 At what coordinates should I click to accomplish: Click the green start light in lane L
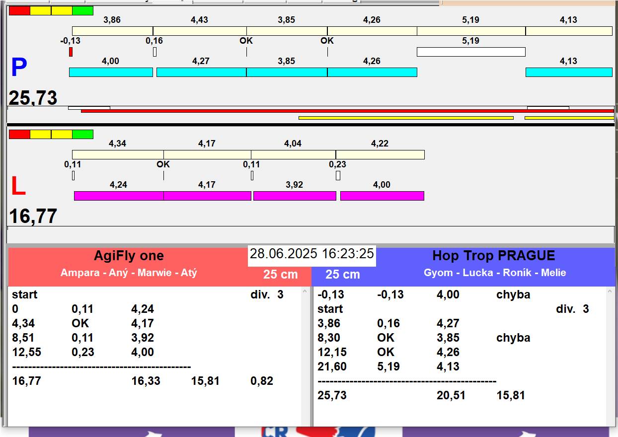click(82, 134)
